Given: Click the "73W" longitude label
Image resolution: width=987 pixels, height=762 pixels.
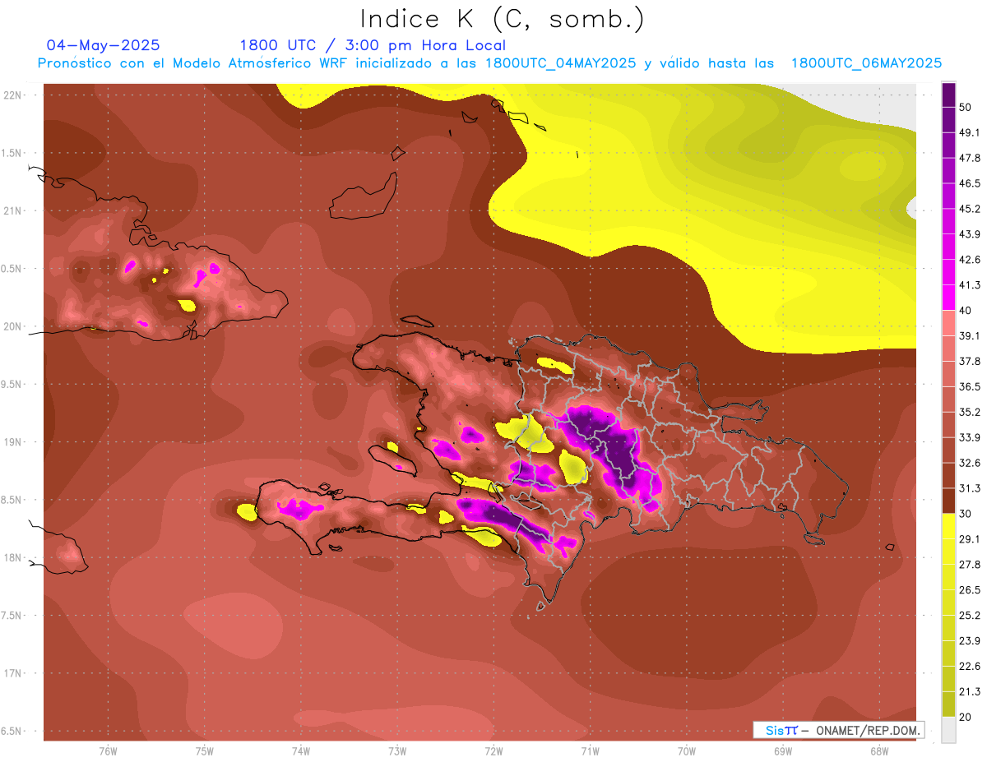Looking at the screenshot, I should pyautogui.click(x=397, y=751).
